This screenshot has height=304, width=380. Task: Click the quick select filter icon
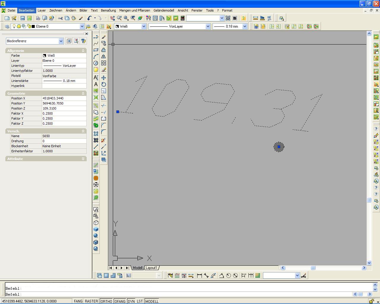point(83,41)
